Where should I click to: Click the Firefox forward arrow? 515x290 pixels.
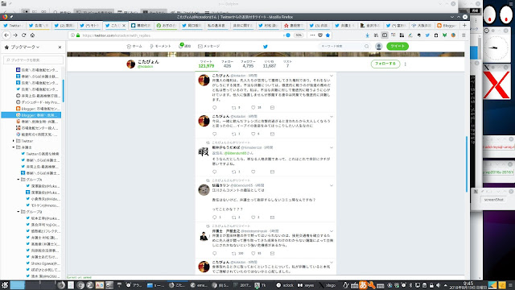[x=15, y=35]
